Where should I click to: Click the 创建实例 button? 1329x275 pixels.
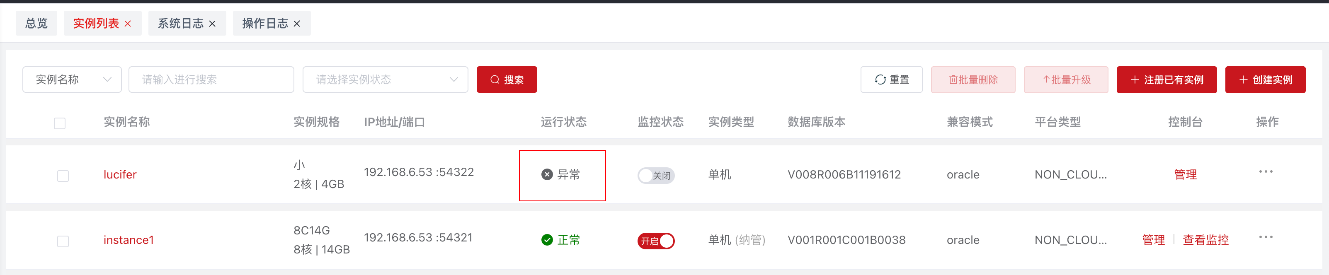coord(1265,80)
